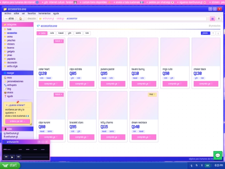Open the precio sort button

click(x=205, y=33)
